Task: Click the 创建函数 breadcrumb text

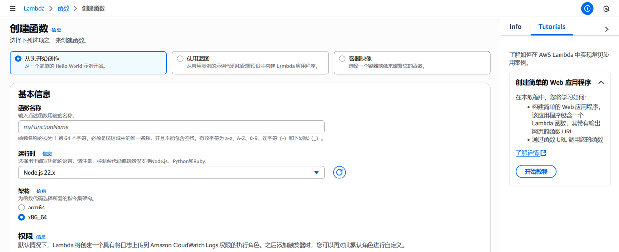Action: click(93, 9)
